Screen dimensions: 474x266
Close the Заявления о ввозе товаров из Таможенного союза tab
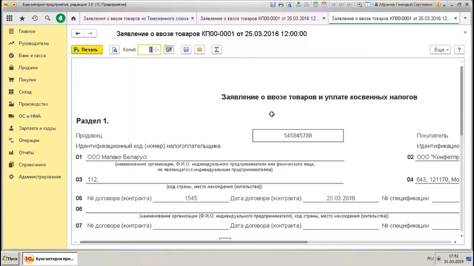click(192, 18)
